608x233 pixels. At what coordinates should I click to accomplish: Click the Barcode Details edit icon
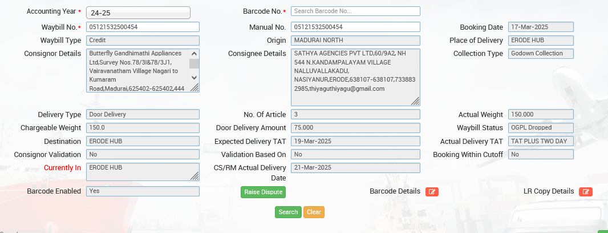(x=432, y=192)
